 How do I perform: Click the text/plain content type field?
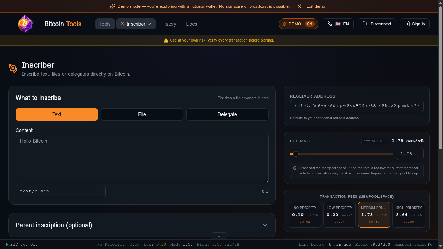click(x=61, y=191)
